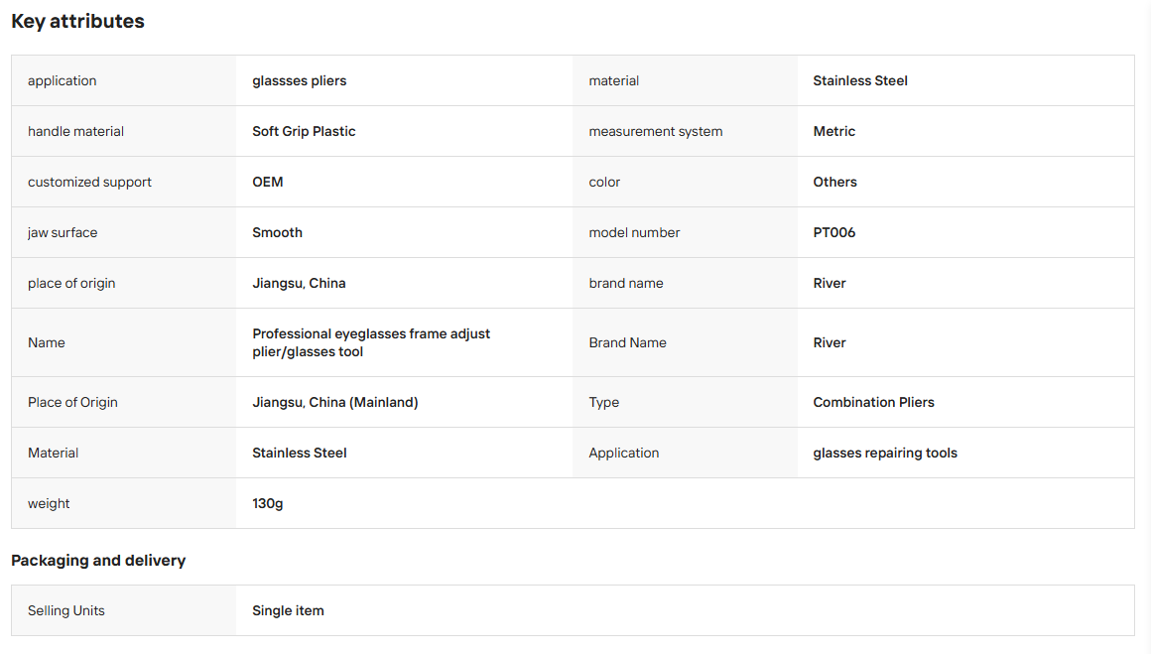Click the 'Others' color value

834,182
